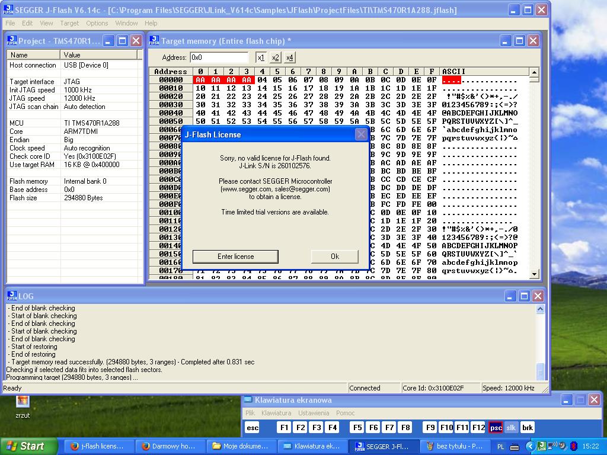The width and height of the screenshot is (607, 455).
Task: Select x1 byte width toggle
Action: coord(261,57)
